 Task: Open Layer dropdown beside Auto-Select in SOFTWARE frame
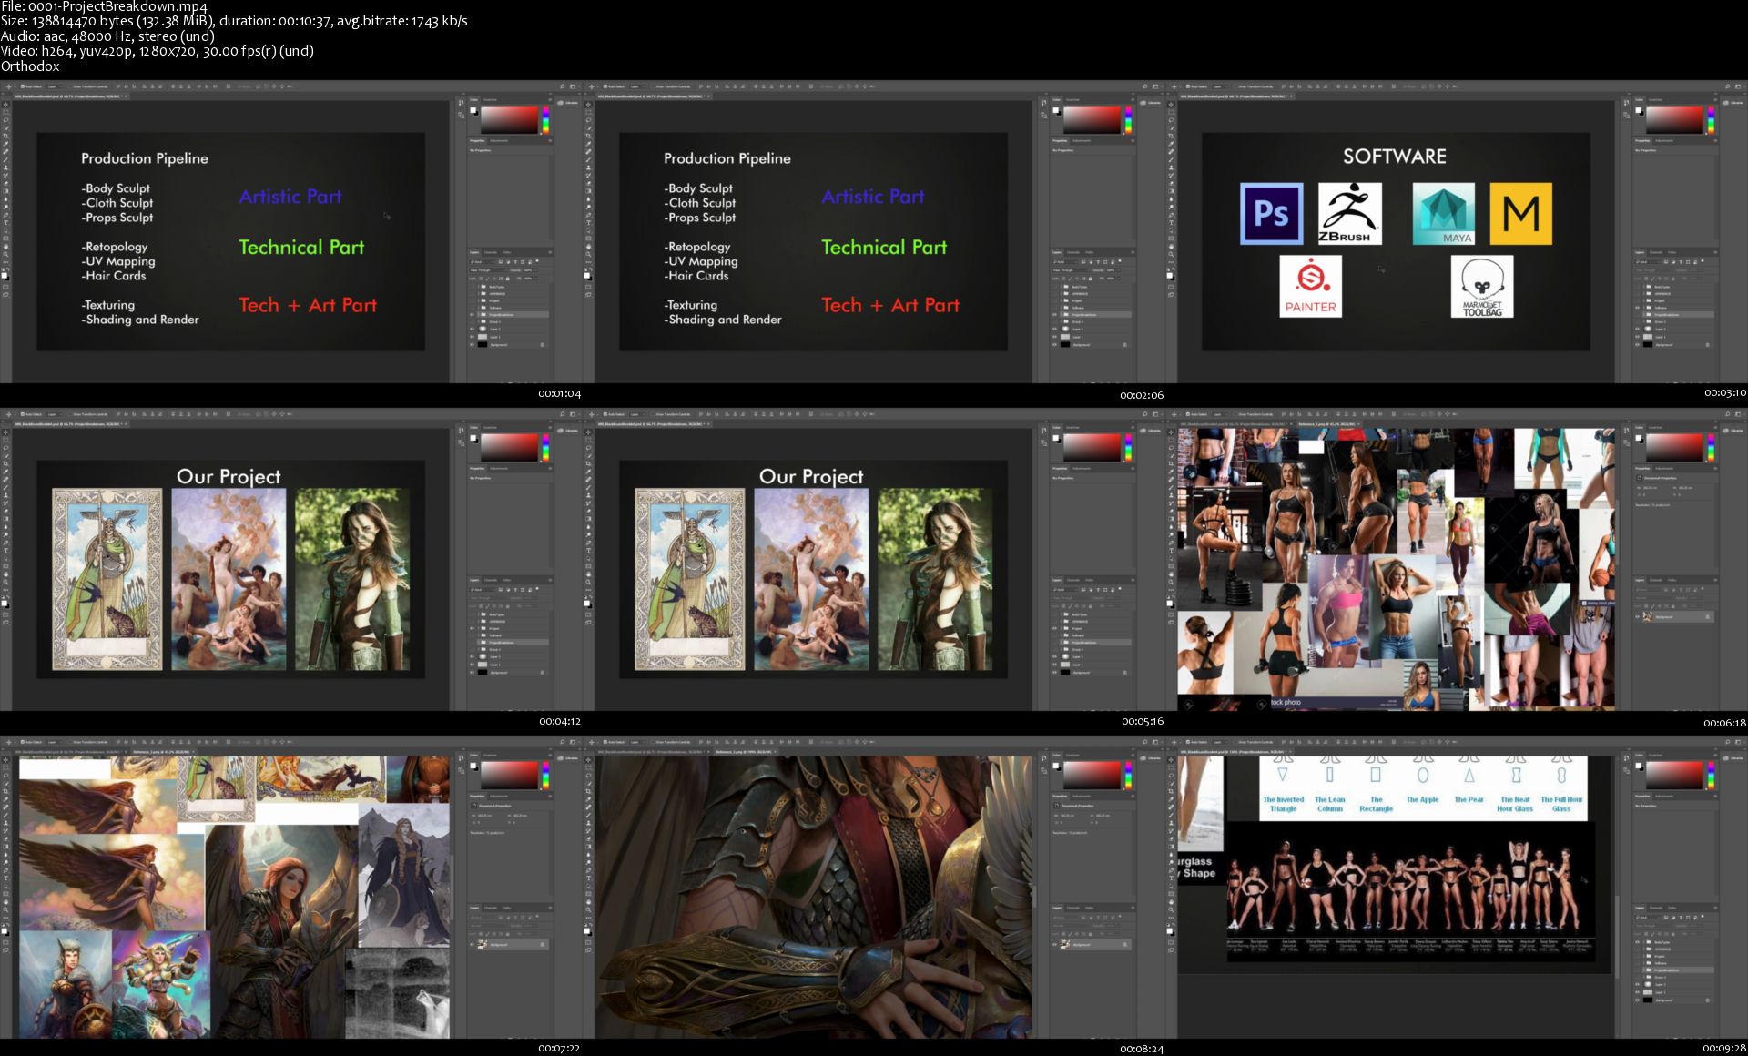pyautogui.click(x=1218, y=87)
